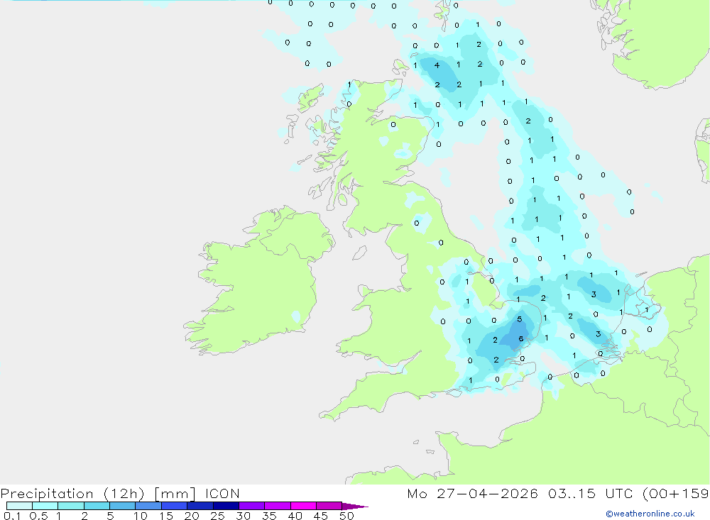This screenshot has height=520, width=710.
Task: Click the precipitation value '6' over East Anglia
Action: click(x=521, y=338)
